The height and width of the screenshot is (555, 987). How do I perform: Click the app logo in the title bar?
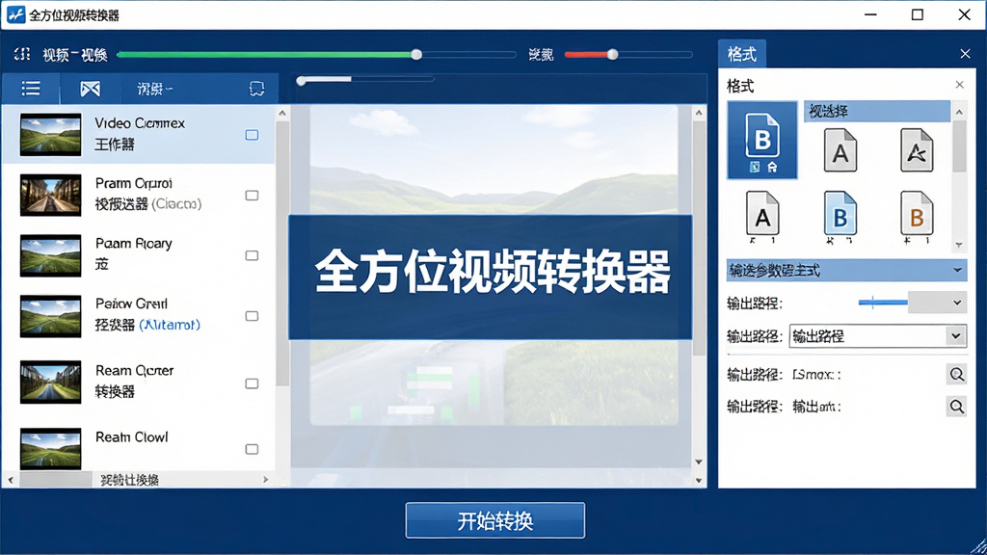tap(15, 14)
